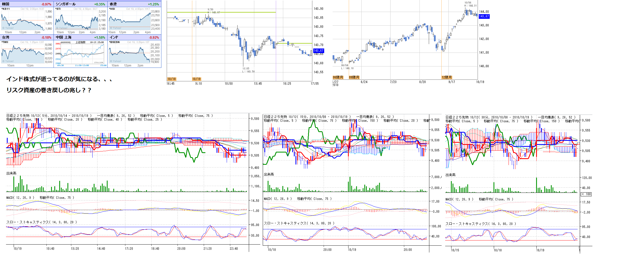
Task: Select the 06限月 contract marker
Action: [x=338, y=77]
